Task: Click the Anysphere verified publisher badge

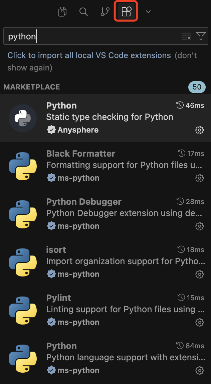Action: click(x=51, y=130)
